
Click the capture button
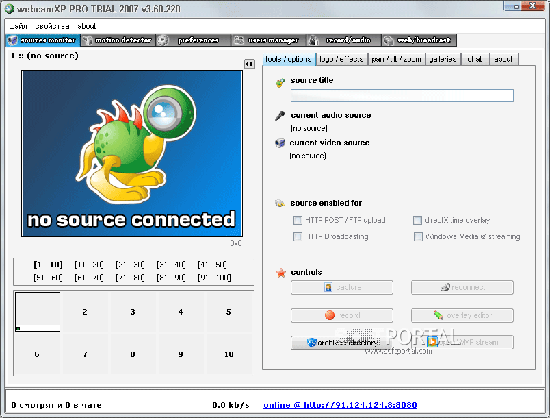tap(342, 287)
